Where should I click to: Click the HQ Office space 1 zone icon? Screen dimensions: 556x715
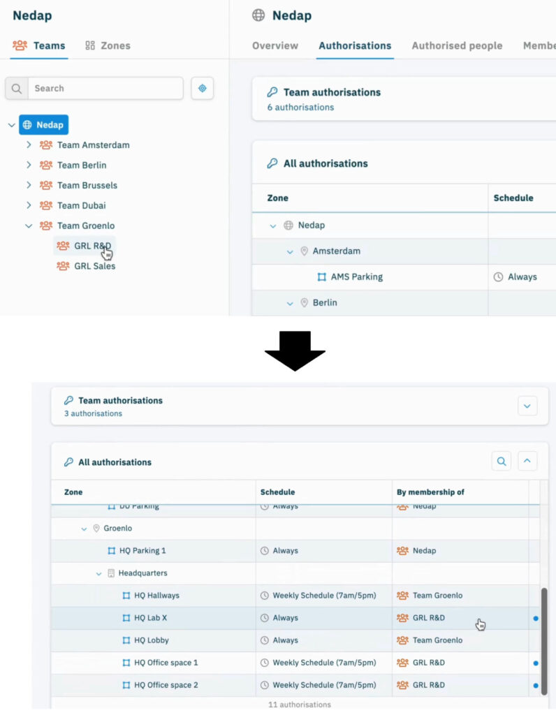126,663
